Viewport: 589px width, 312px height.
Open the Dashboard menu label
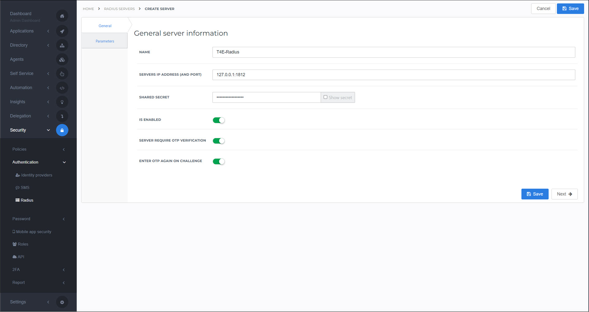[x=21, y=13]
